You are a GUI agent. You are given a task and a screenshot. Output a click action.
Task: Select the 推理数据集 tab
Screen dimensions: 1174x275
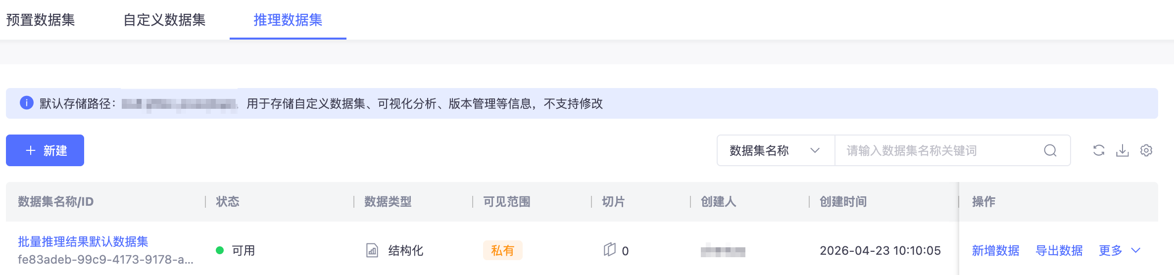pyautogui.click(x=288, y=20)
